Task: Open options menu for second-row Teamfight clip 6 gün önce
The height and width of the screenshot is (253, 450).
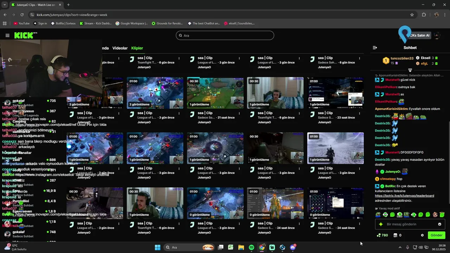Action: (300, 113)
